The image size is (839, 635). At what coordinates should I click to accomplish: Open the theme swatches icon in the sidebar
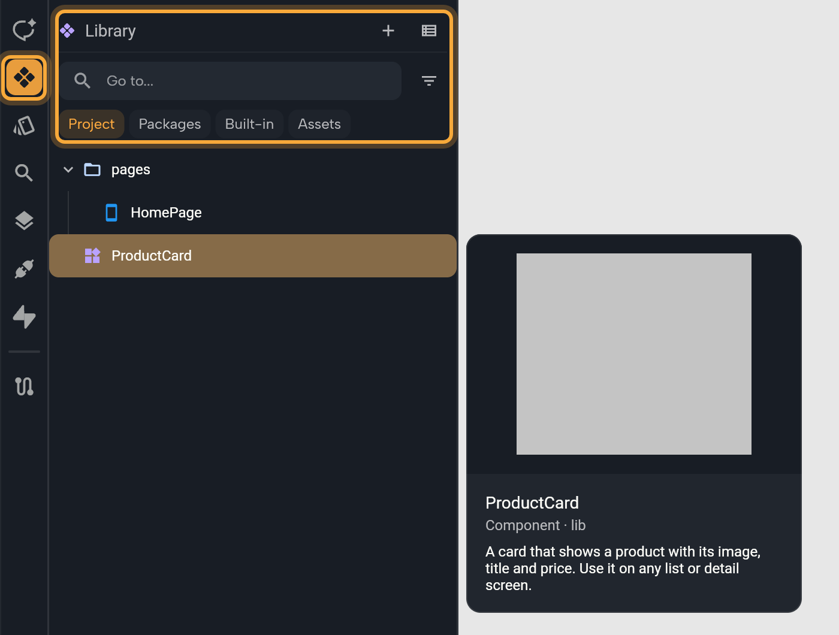click(24, 125)
